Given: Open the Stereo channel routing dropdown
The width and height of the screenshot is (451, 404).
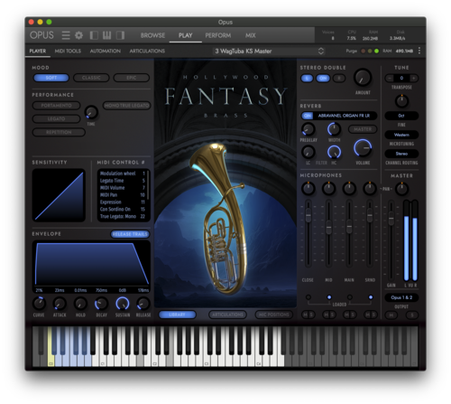Looking at the screenshot, I should tap(401, 154).
